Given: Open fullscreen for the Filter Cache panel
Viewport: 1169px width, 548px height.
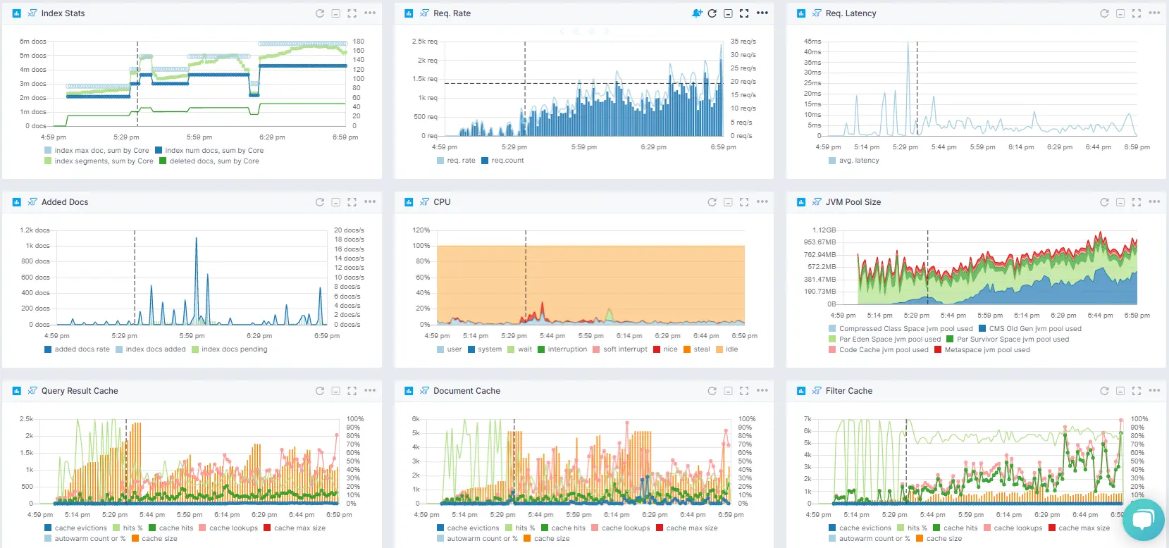Looking at the screenshot, I should 1136,391.
